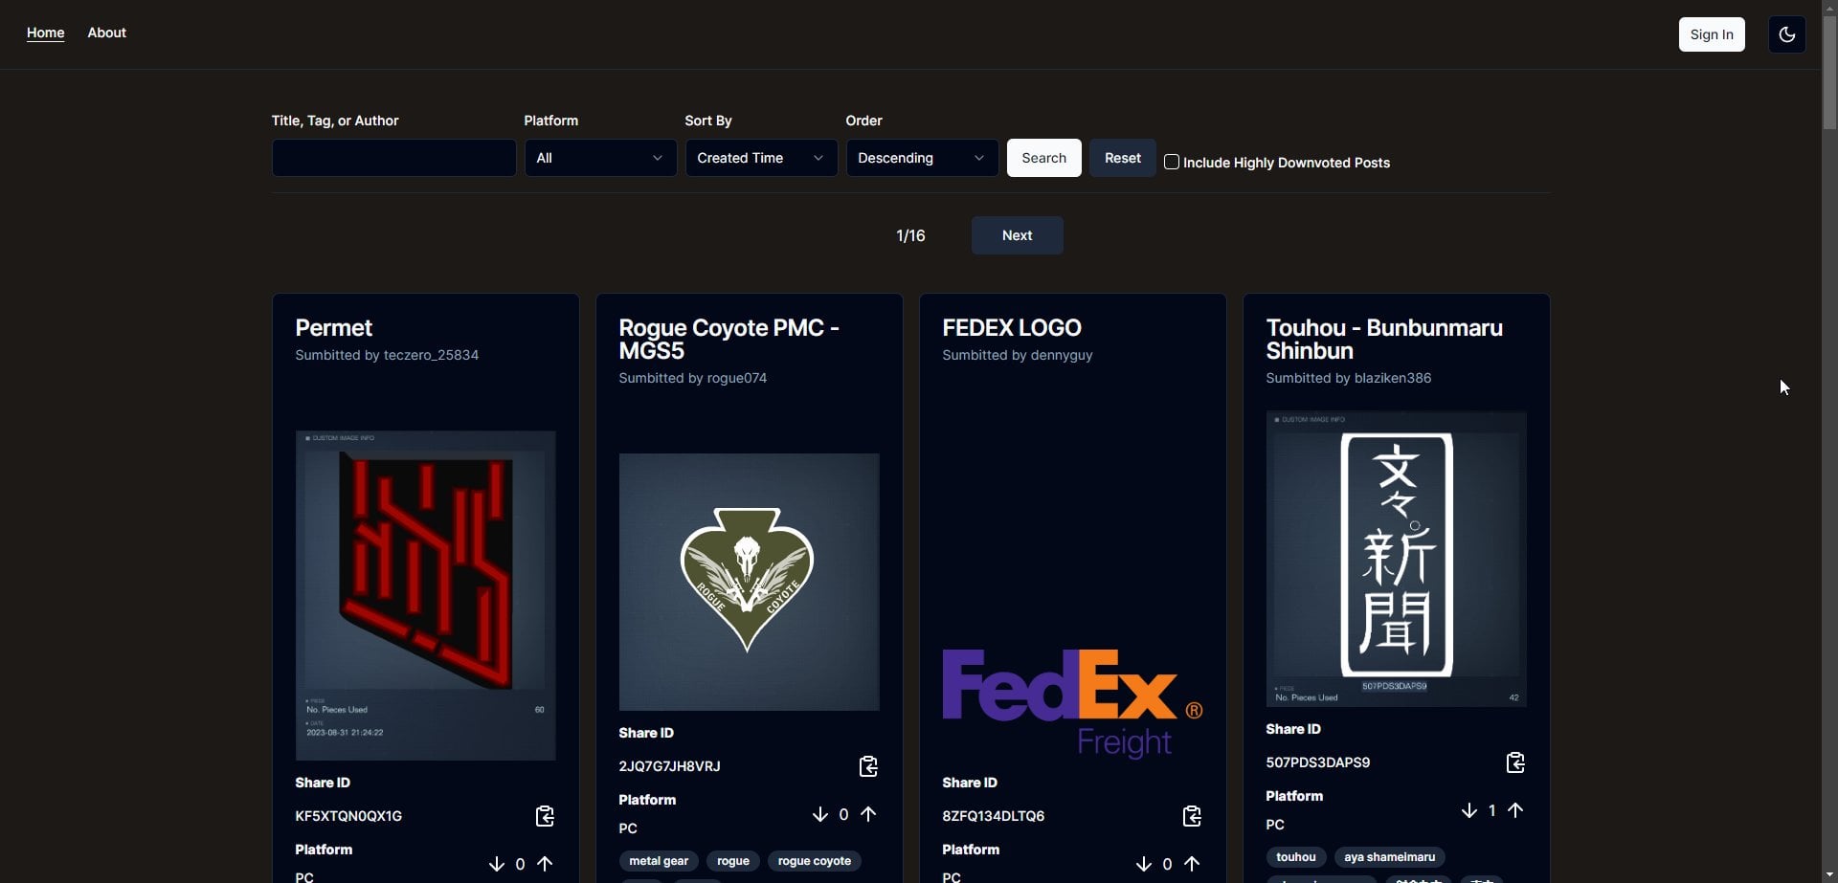Click author text rogue074
The width and height of the screenshot is (1838, 883).
pos(737,378)
